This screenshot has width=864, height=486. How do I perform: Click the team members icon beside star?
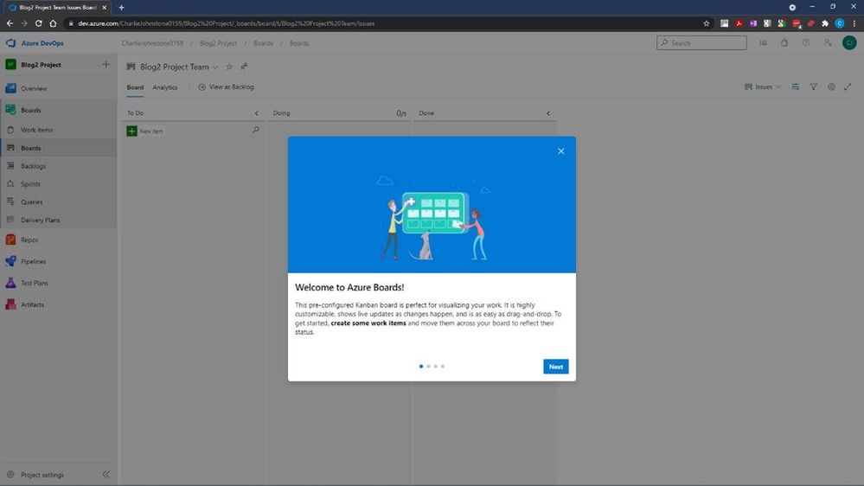[x=244, y=67]
